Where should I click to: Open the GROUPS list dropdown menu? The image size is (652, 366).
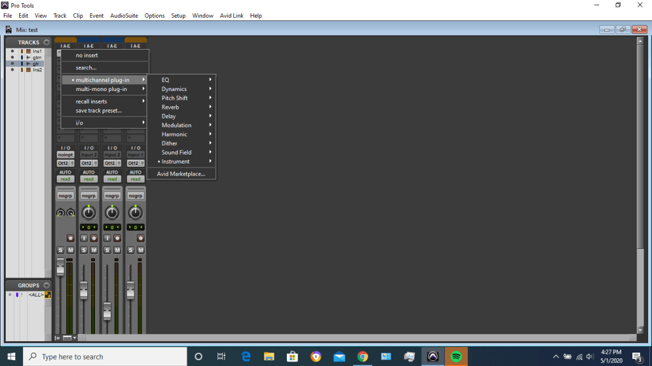pyautogui.click(x=47, y=286)
